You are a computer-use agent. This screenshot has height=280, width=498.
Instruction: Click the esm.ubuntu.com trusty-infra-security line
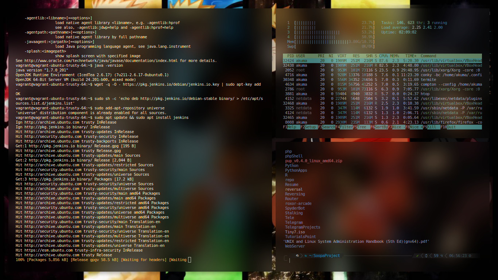(x=79, y=250)
